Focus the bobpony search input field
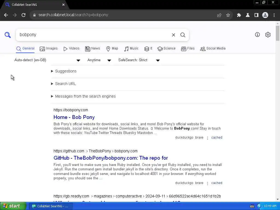 pos(93,35)
